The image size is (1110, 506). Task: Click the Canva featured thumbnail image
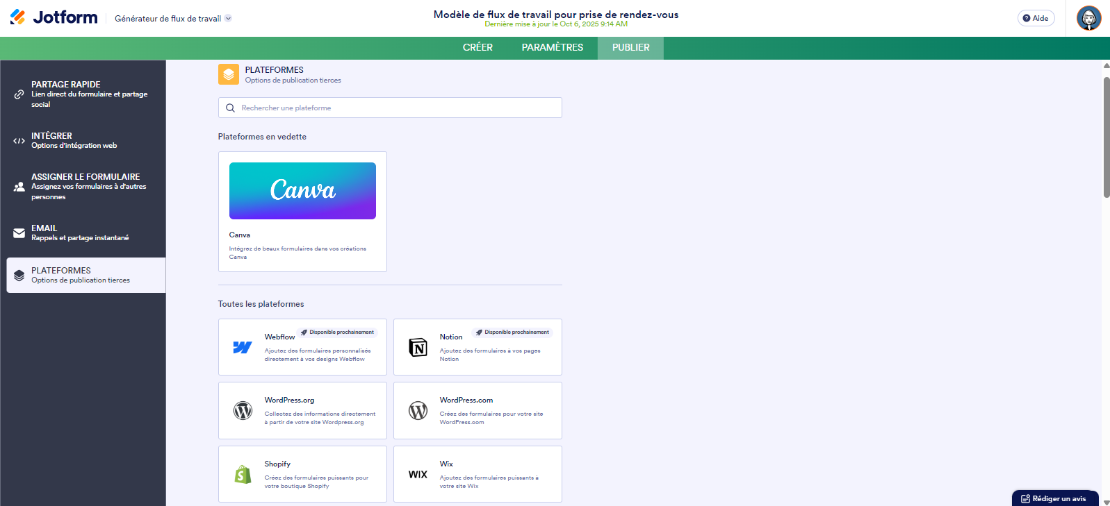(x=302, y=191)
